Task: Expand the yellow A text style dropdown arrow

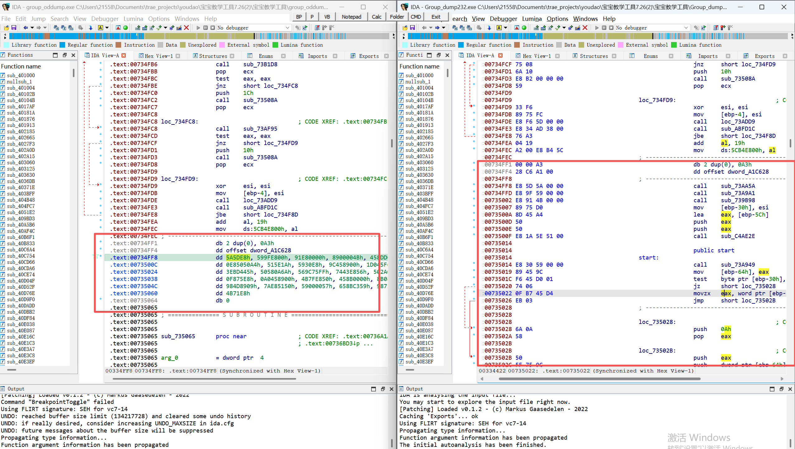Action: [x=107, y=28]
